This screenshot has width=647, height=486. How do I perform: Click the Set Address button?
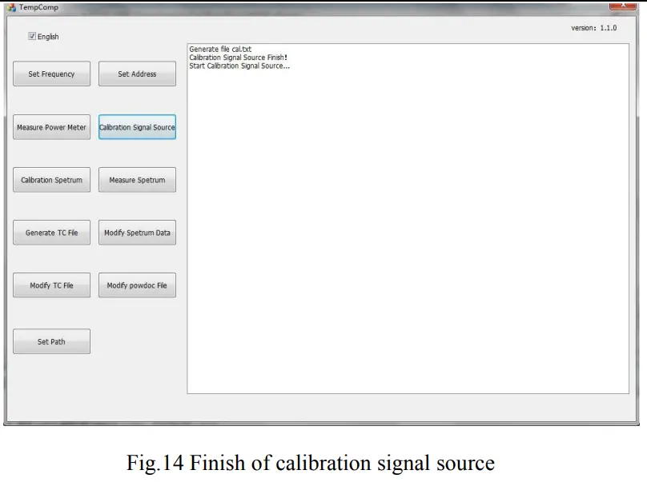point(137,74)
